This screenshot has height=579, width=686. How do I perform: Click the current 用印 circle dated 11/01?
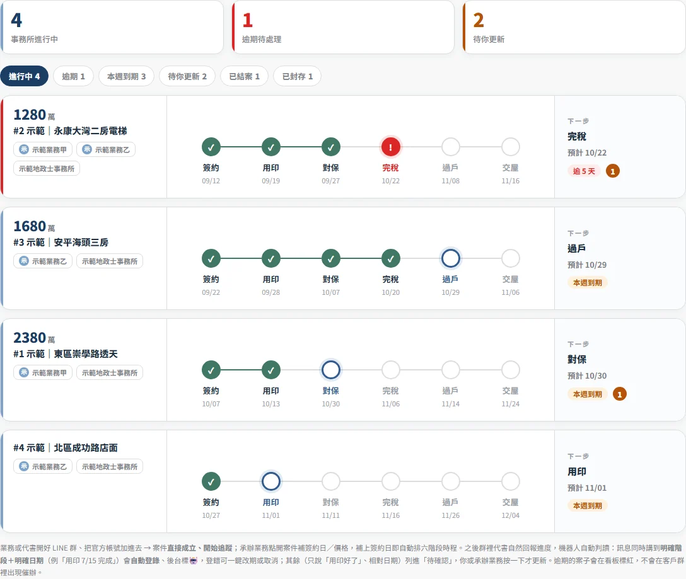(271, 481)
